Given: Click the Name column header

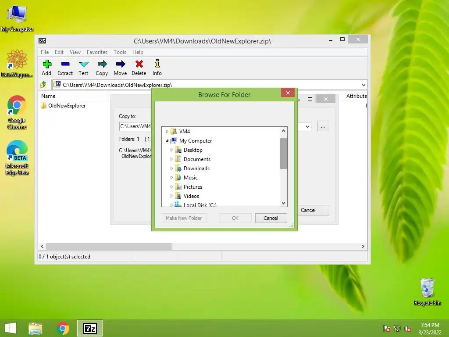Looking at the screenshot, I should pyautogui.click(x=48, y=96).
